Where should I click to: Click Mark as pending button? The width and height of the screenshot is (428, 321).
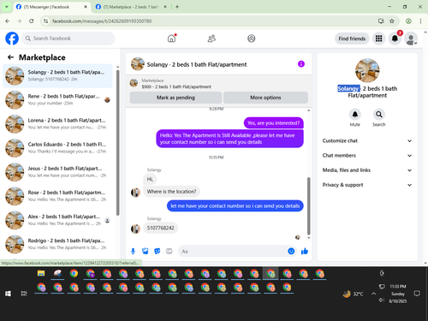(175, 98)
